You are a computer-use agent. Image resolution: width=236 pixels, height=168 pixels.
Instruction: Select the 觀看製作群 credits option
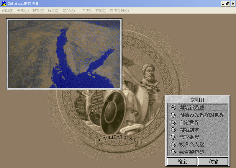pyautogui.click(x=173, y=152)
